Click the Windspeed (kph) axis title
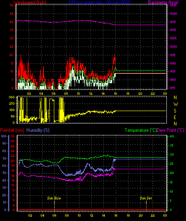Viewport: 186px width, 221px height. pos(30,2)
